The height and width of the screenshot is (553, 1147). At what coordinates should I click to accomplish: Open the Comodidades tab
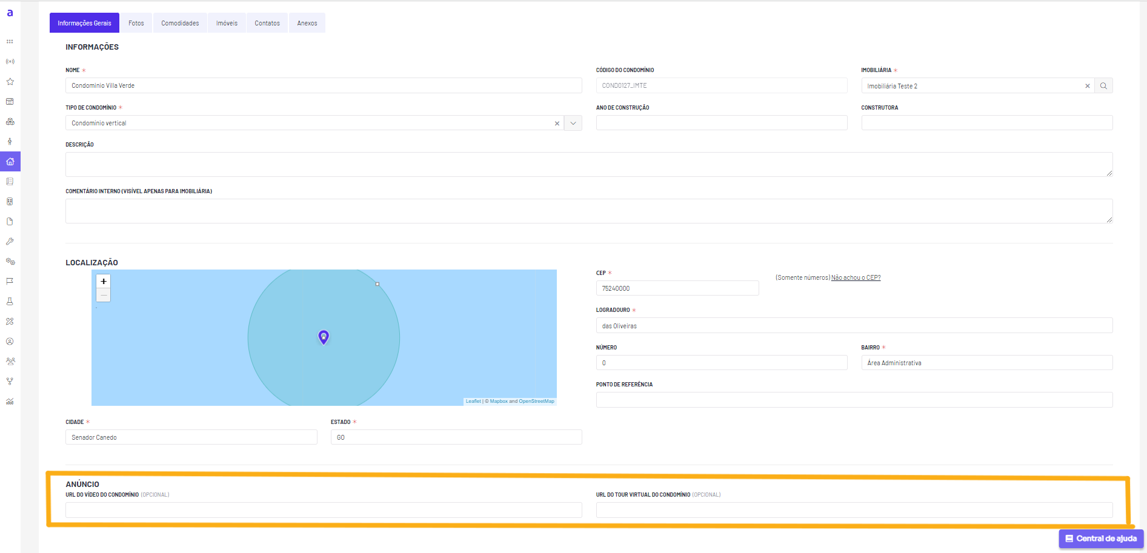(180, 23)
